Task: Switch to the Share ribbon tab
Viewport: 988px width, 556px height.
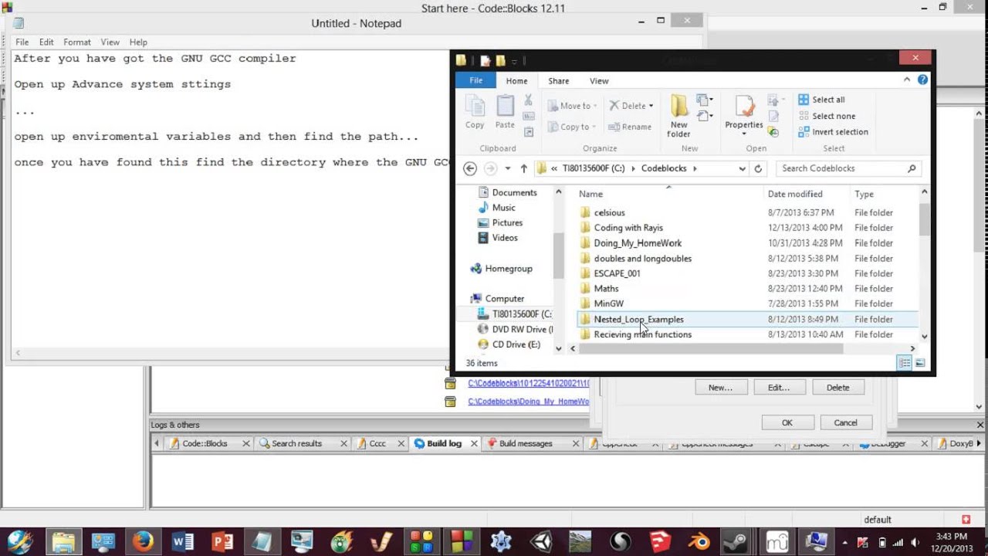Action: [559, 80]
